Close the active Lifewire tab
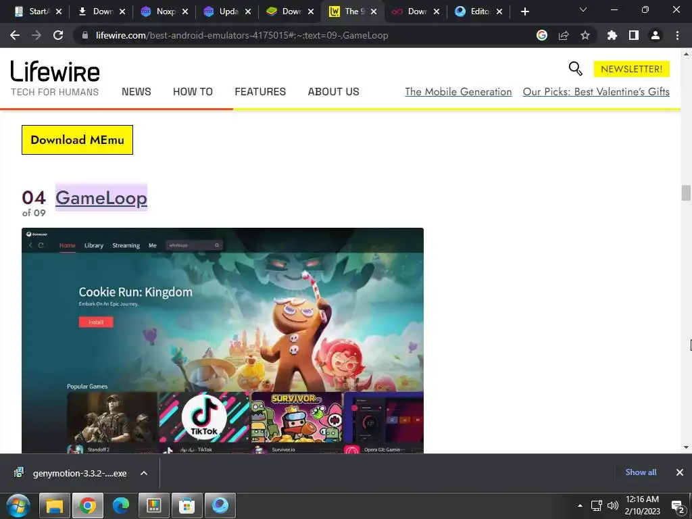 pyautogui.click(x=374, y=11)
